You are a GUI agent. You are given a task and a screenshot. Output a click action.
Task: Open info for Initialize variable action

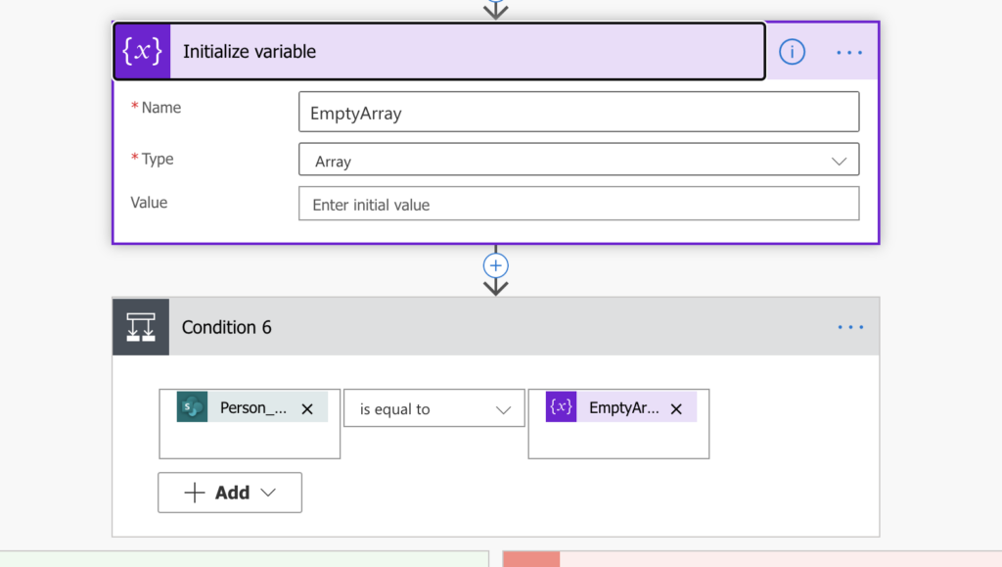pos(792,52)
